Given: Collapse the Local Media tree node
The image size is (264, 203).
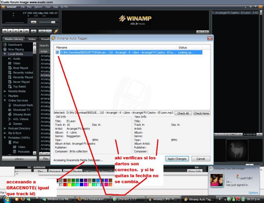Looking at the screenshot, I should coord(5,54).
